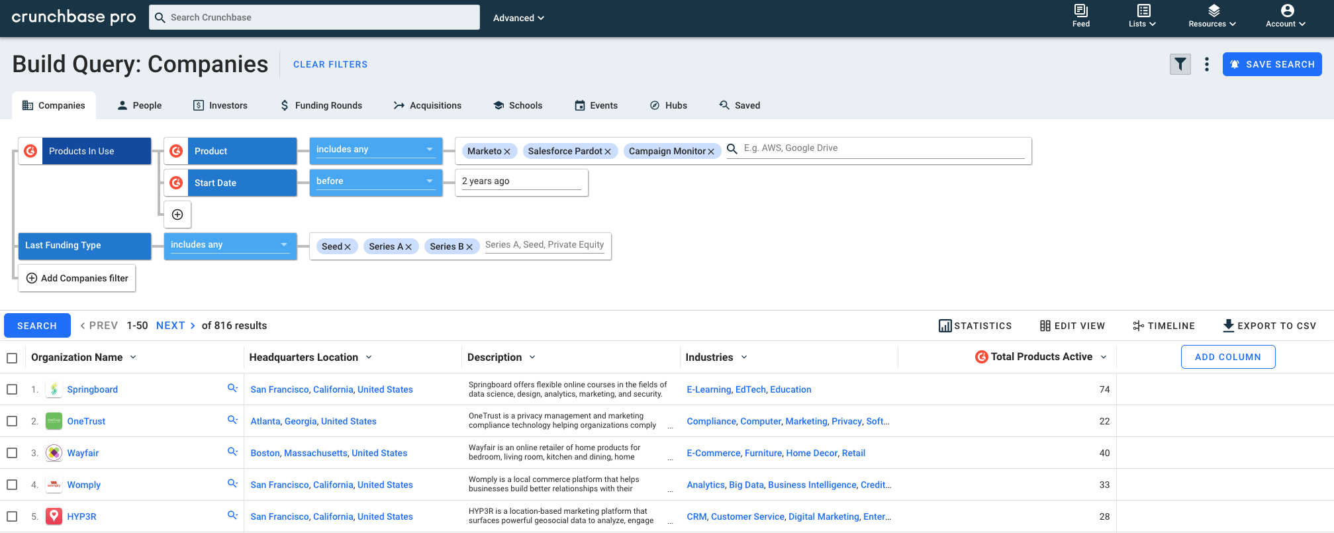Viewport: 1334px width, 533px height.
Task: Switch to the Funding Rounds tab
Action: coord(321,105)
